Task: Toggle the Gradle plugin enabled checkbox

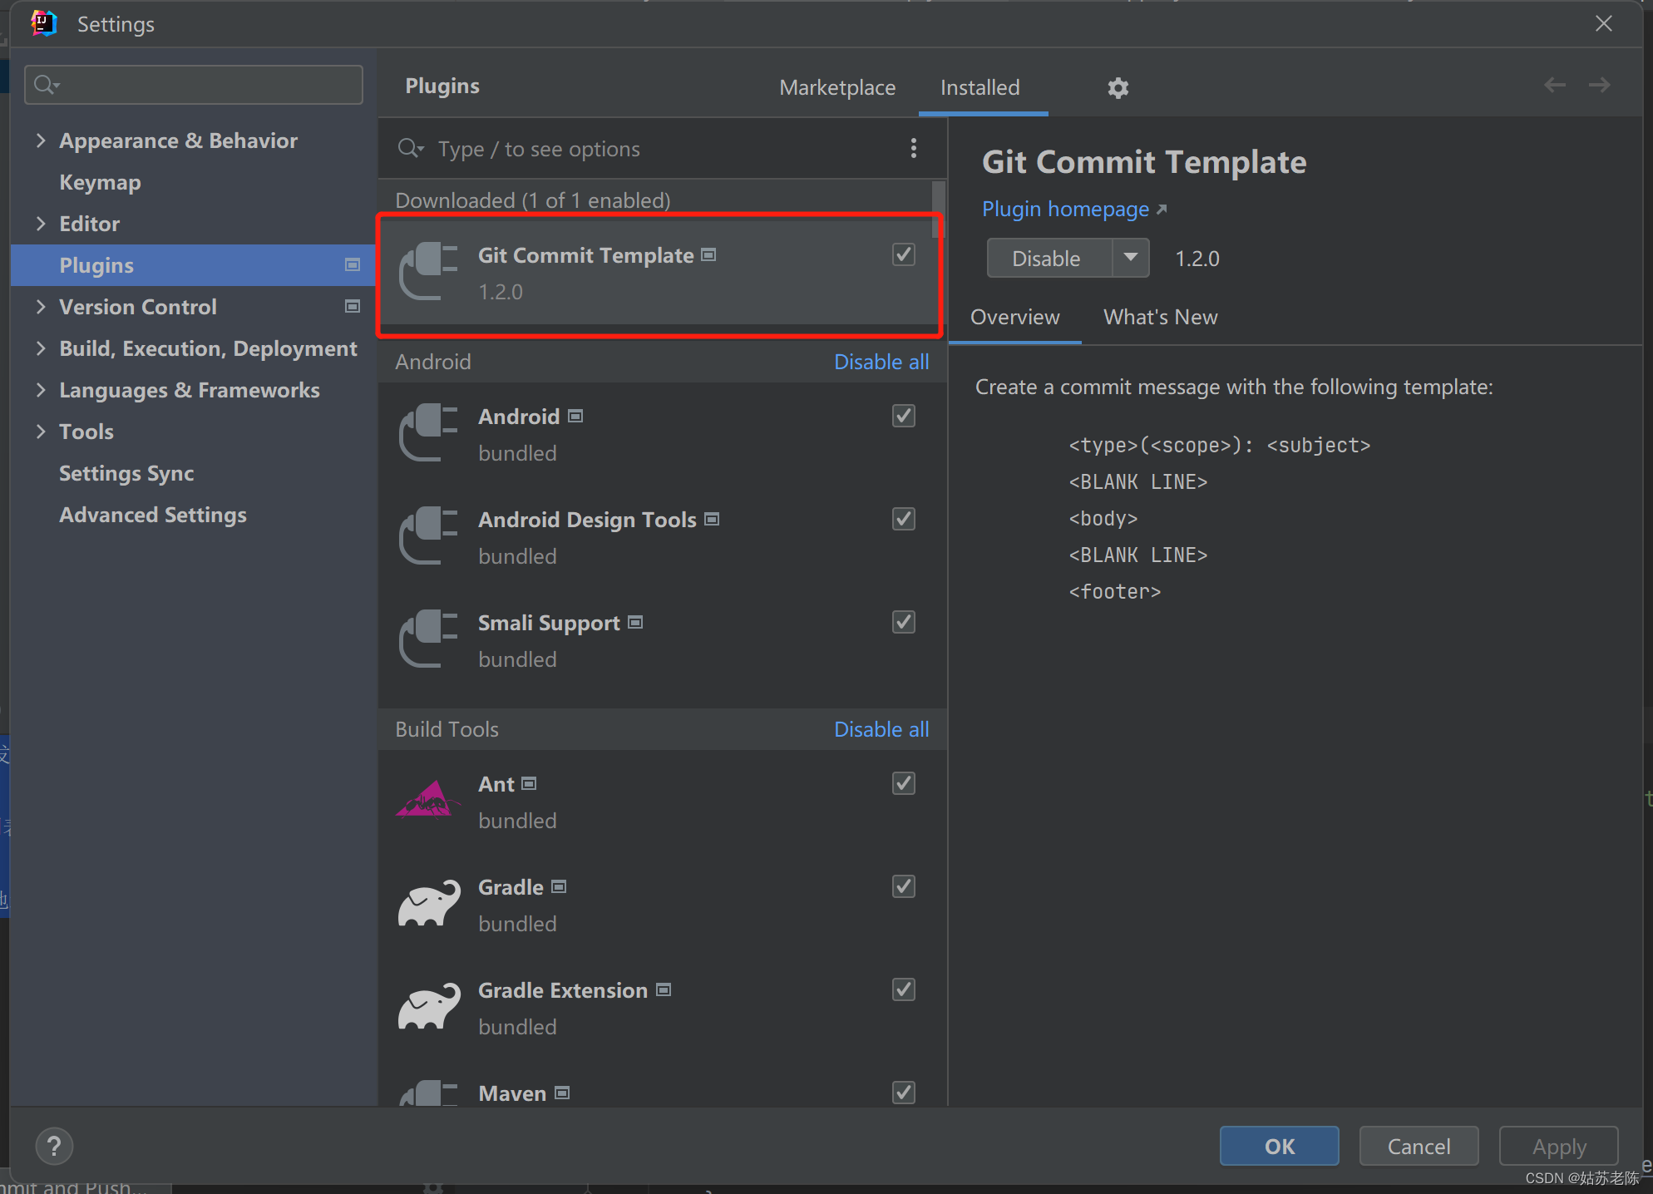Action: [x=905, y=886]
